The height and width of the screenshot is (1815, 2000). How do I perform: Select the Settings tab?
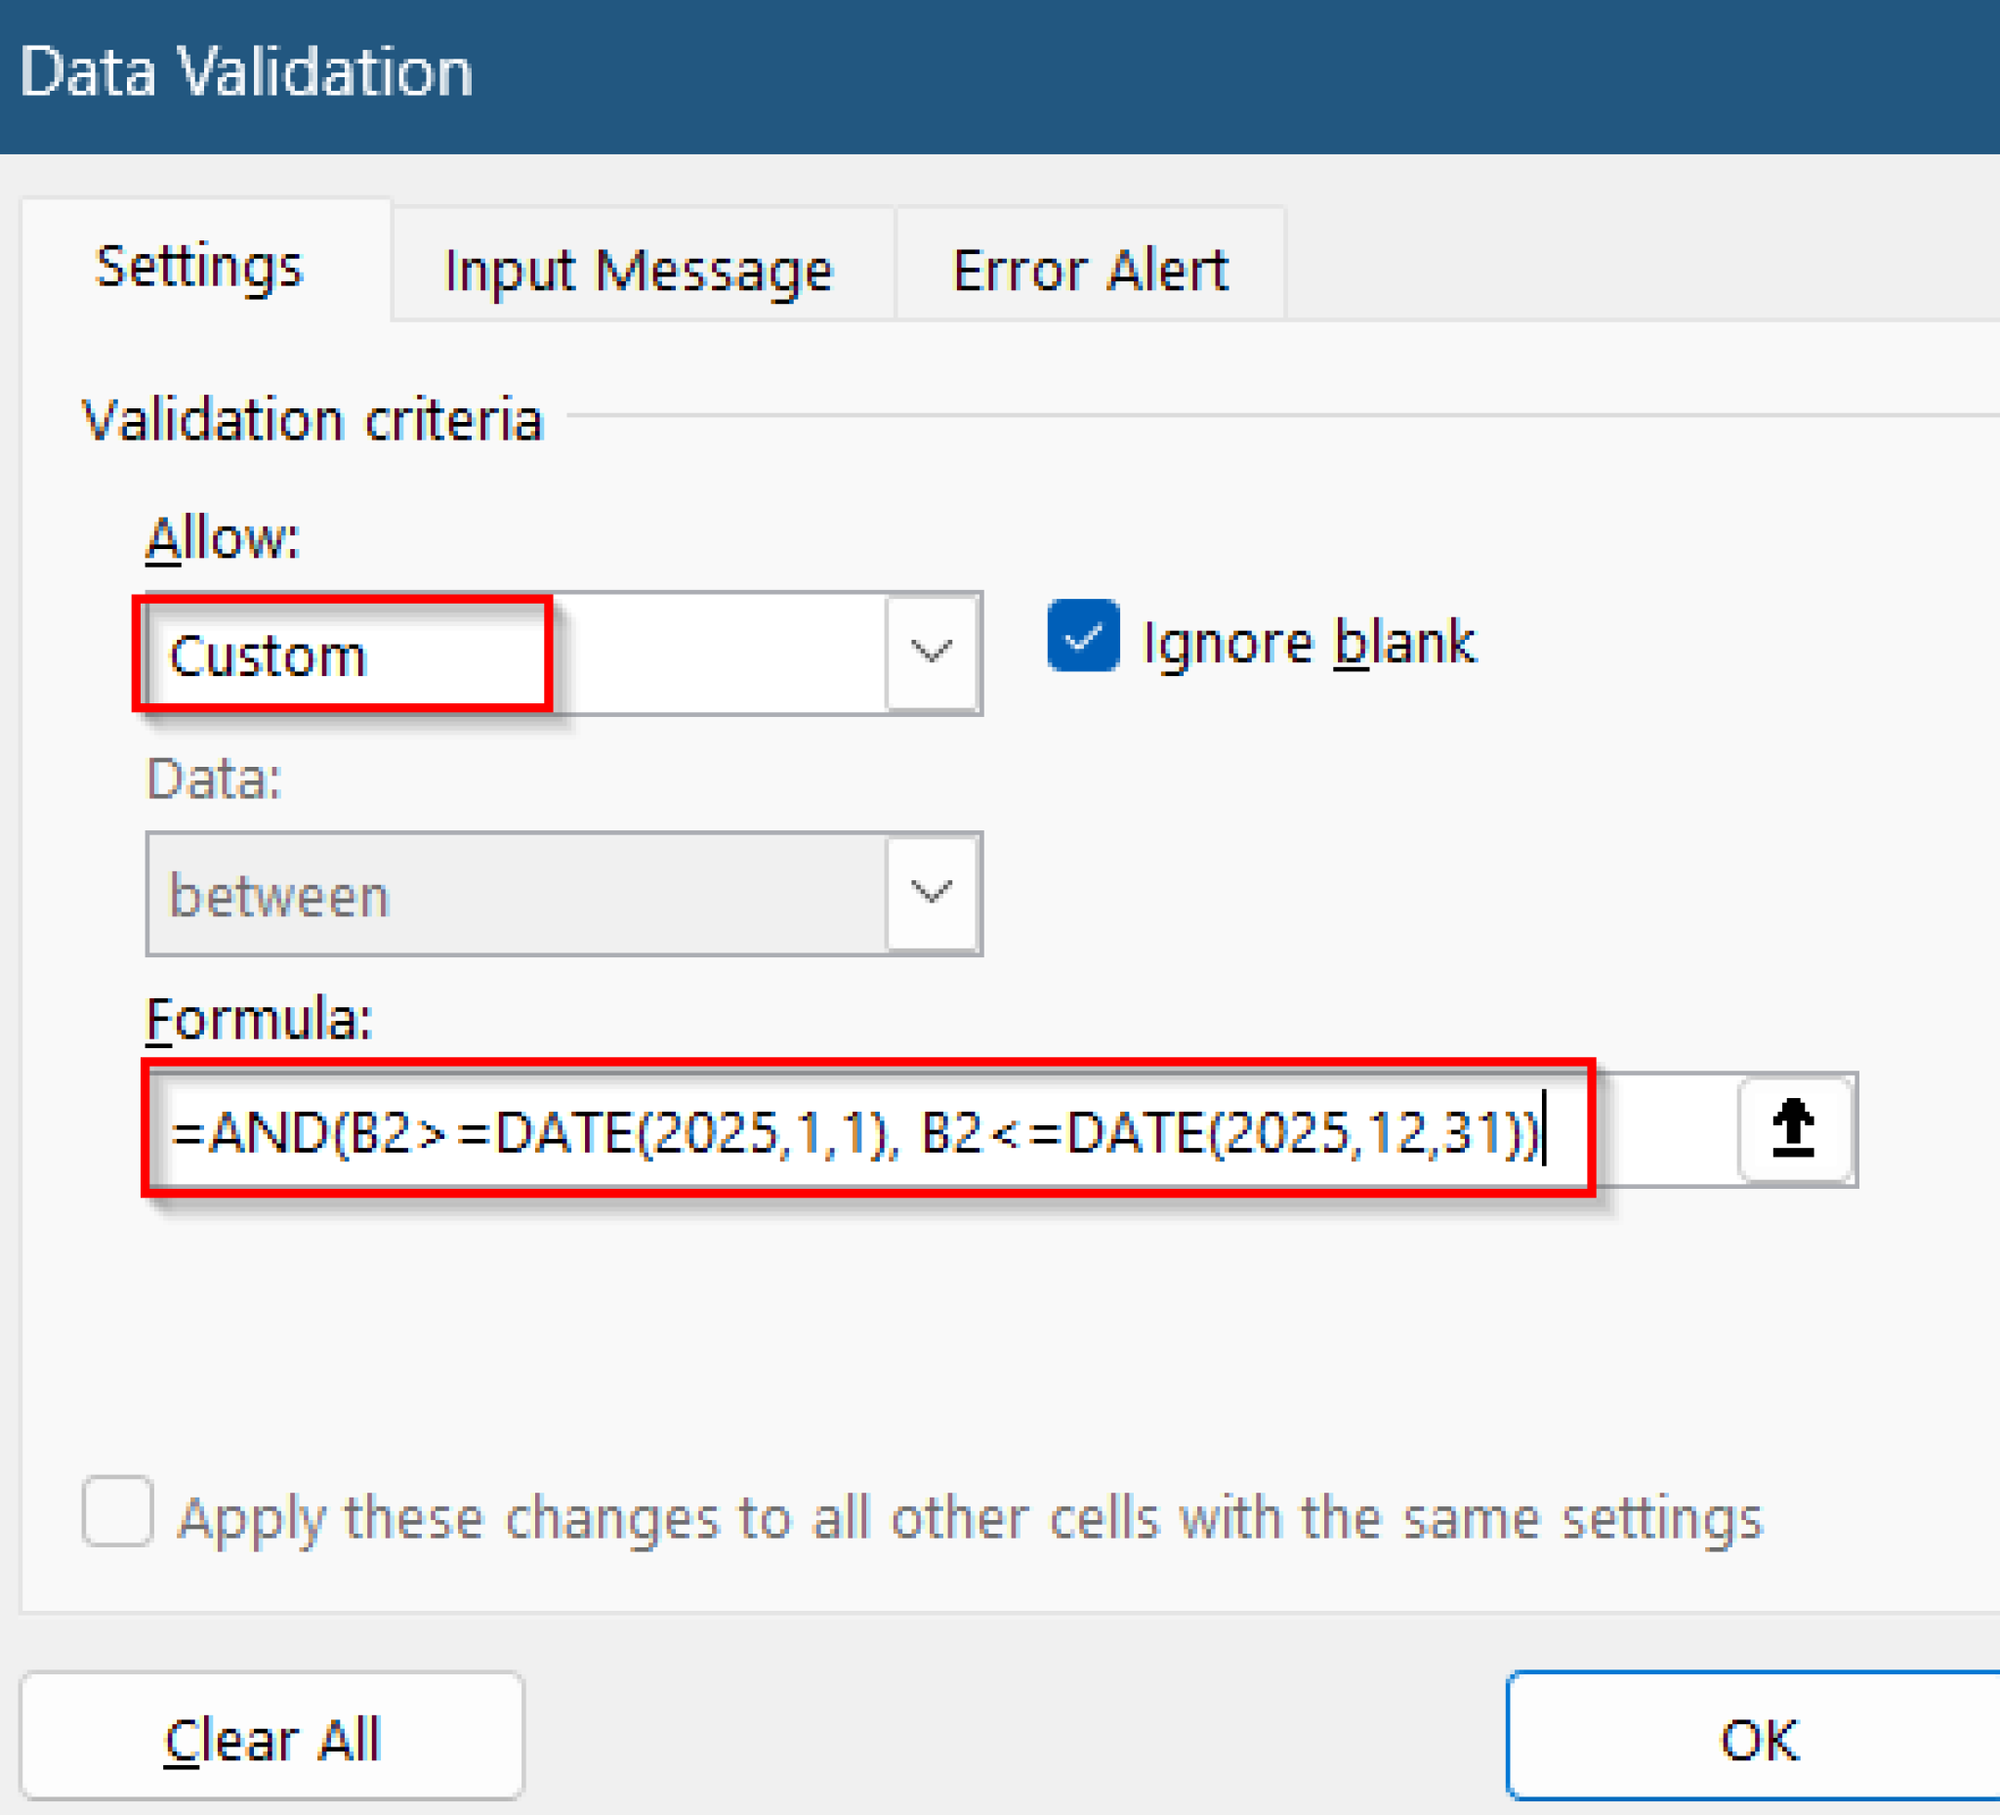199,266
